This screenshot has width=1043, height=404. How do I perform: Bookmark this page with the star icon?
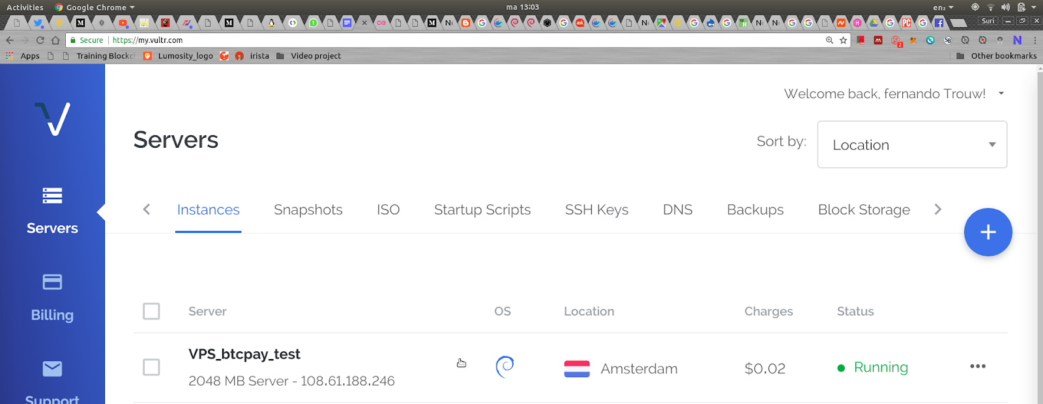[843, 40]
